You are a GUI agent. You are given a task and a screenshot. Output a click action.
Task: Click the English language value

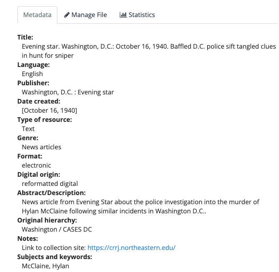32,74
